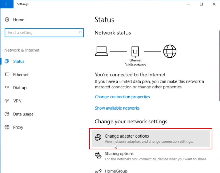Open the Ethernet settings page
220x173 pixels.
pyautogui.click(x=21, y=75)
